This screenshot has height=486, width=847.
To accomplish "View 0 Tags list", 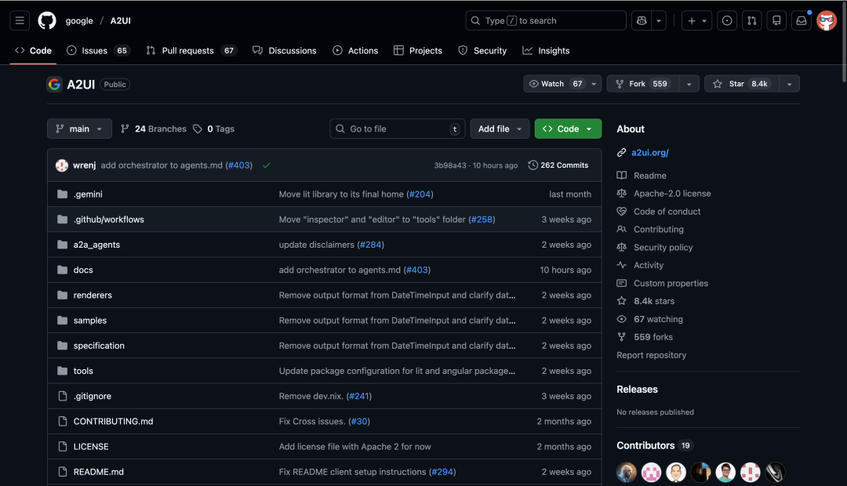I will (214, 129).
